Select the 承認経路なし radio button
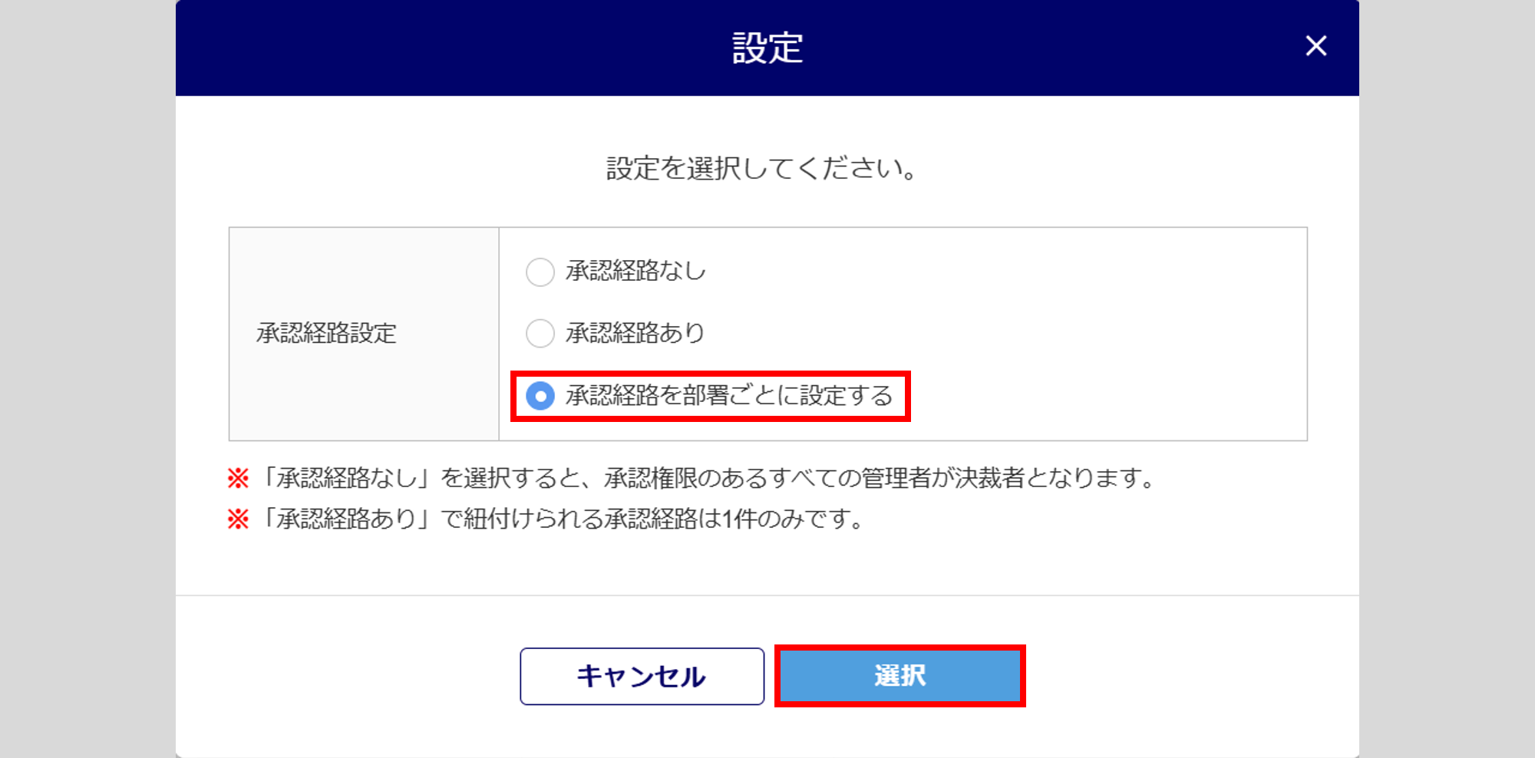This screenshot has height=758, width=1535. [x=540, y=272]
